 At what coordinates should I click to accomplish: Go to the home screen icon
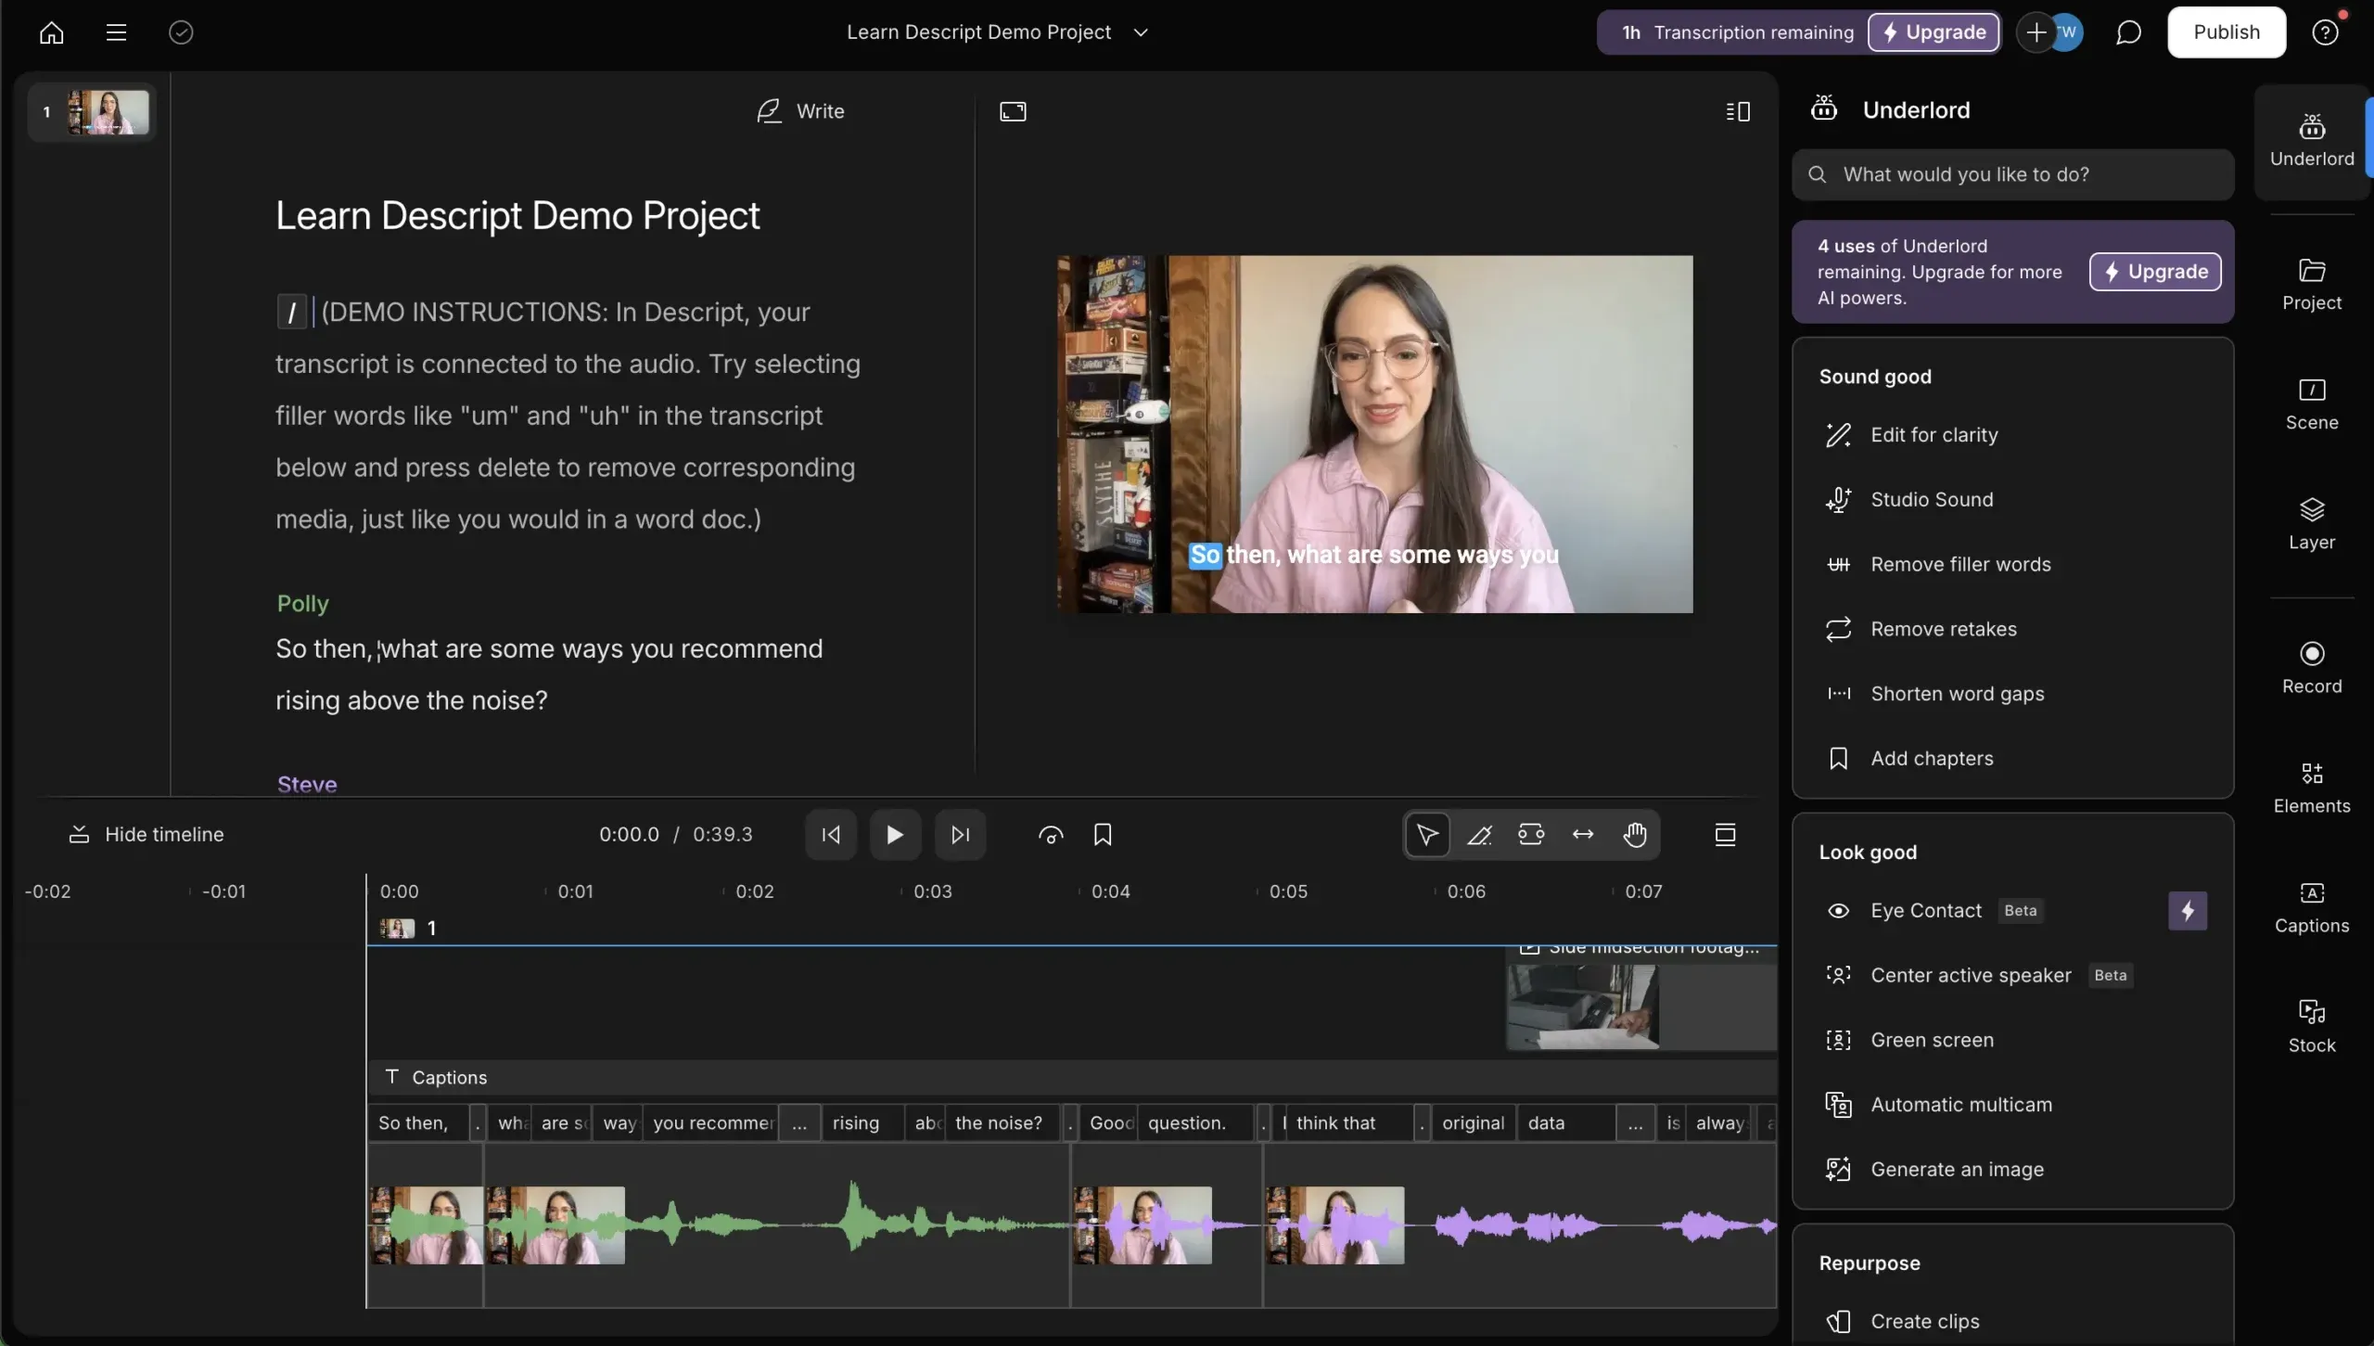[52, 32]
